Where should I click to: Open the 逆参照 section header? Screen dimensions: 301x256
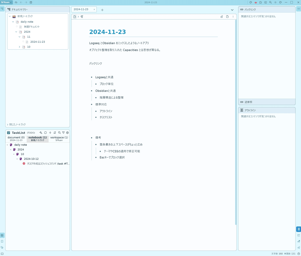coord(267,102)
